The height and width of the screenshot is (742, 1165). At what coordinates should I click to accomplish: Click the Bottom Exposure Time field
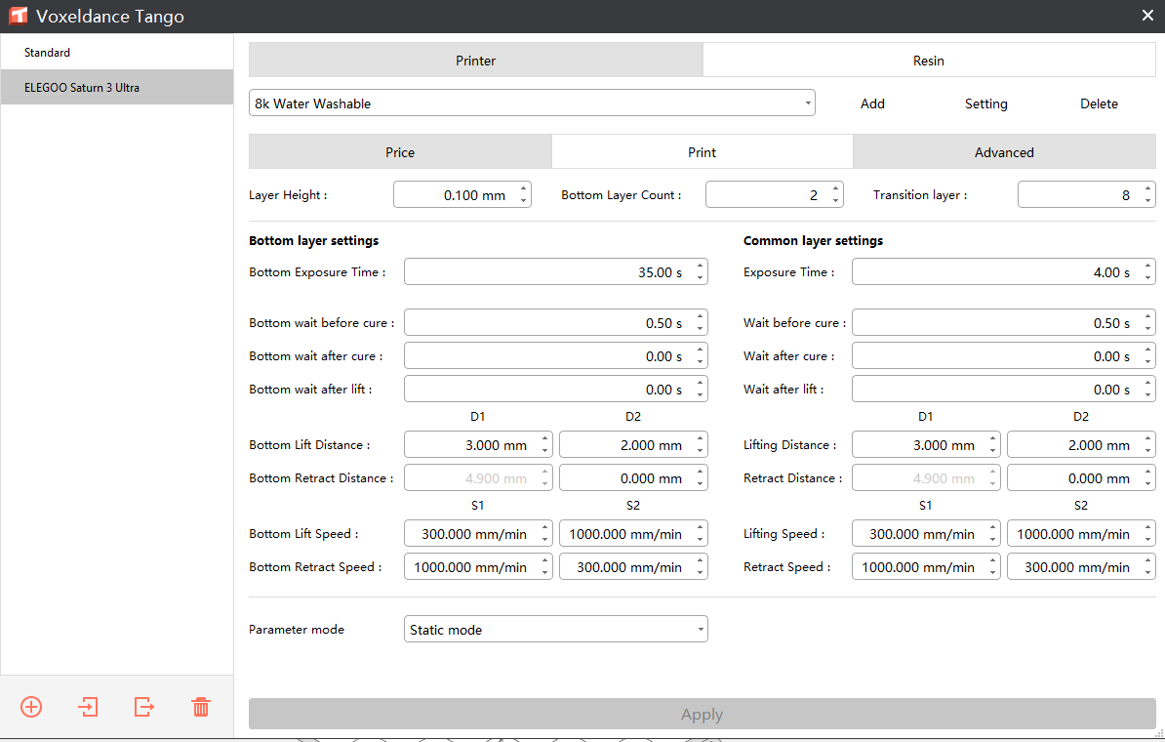556,272
